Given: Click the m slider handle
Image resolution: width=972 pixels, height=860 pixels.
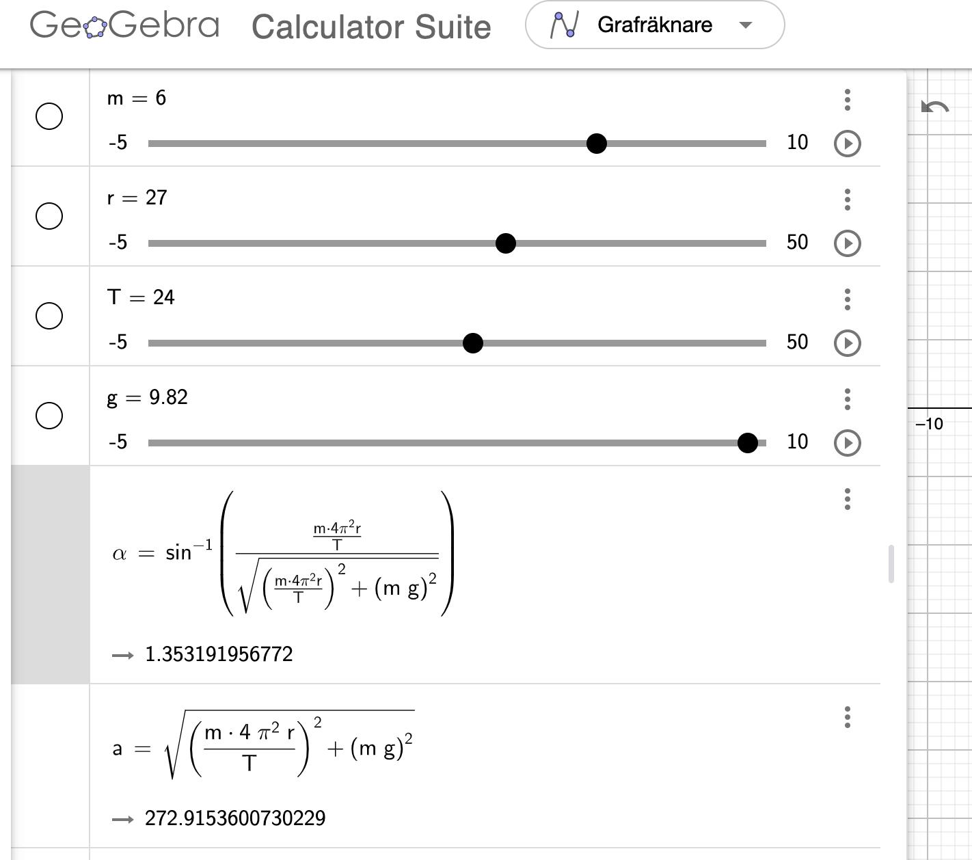Looking at the screenshot, I should [x=596, y=144].
